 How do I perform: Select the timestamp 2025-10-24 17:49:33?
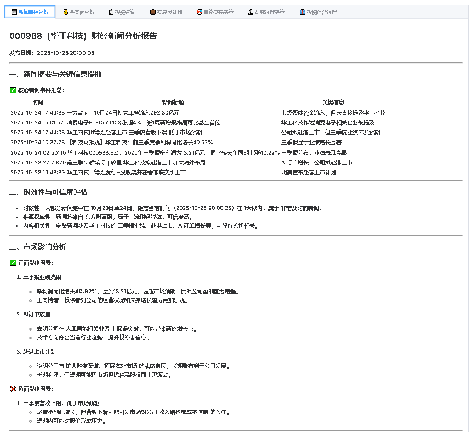point(38,112)
